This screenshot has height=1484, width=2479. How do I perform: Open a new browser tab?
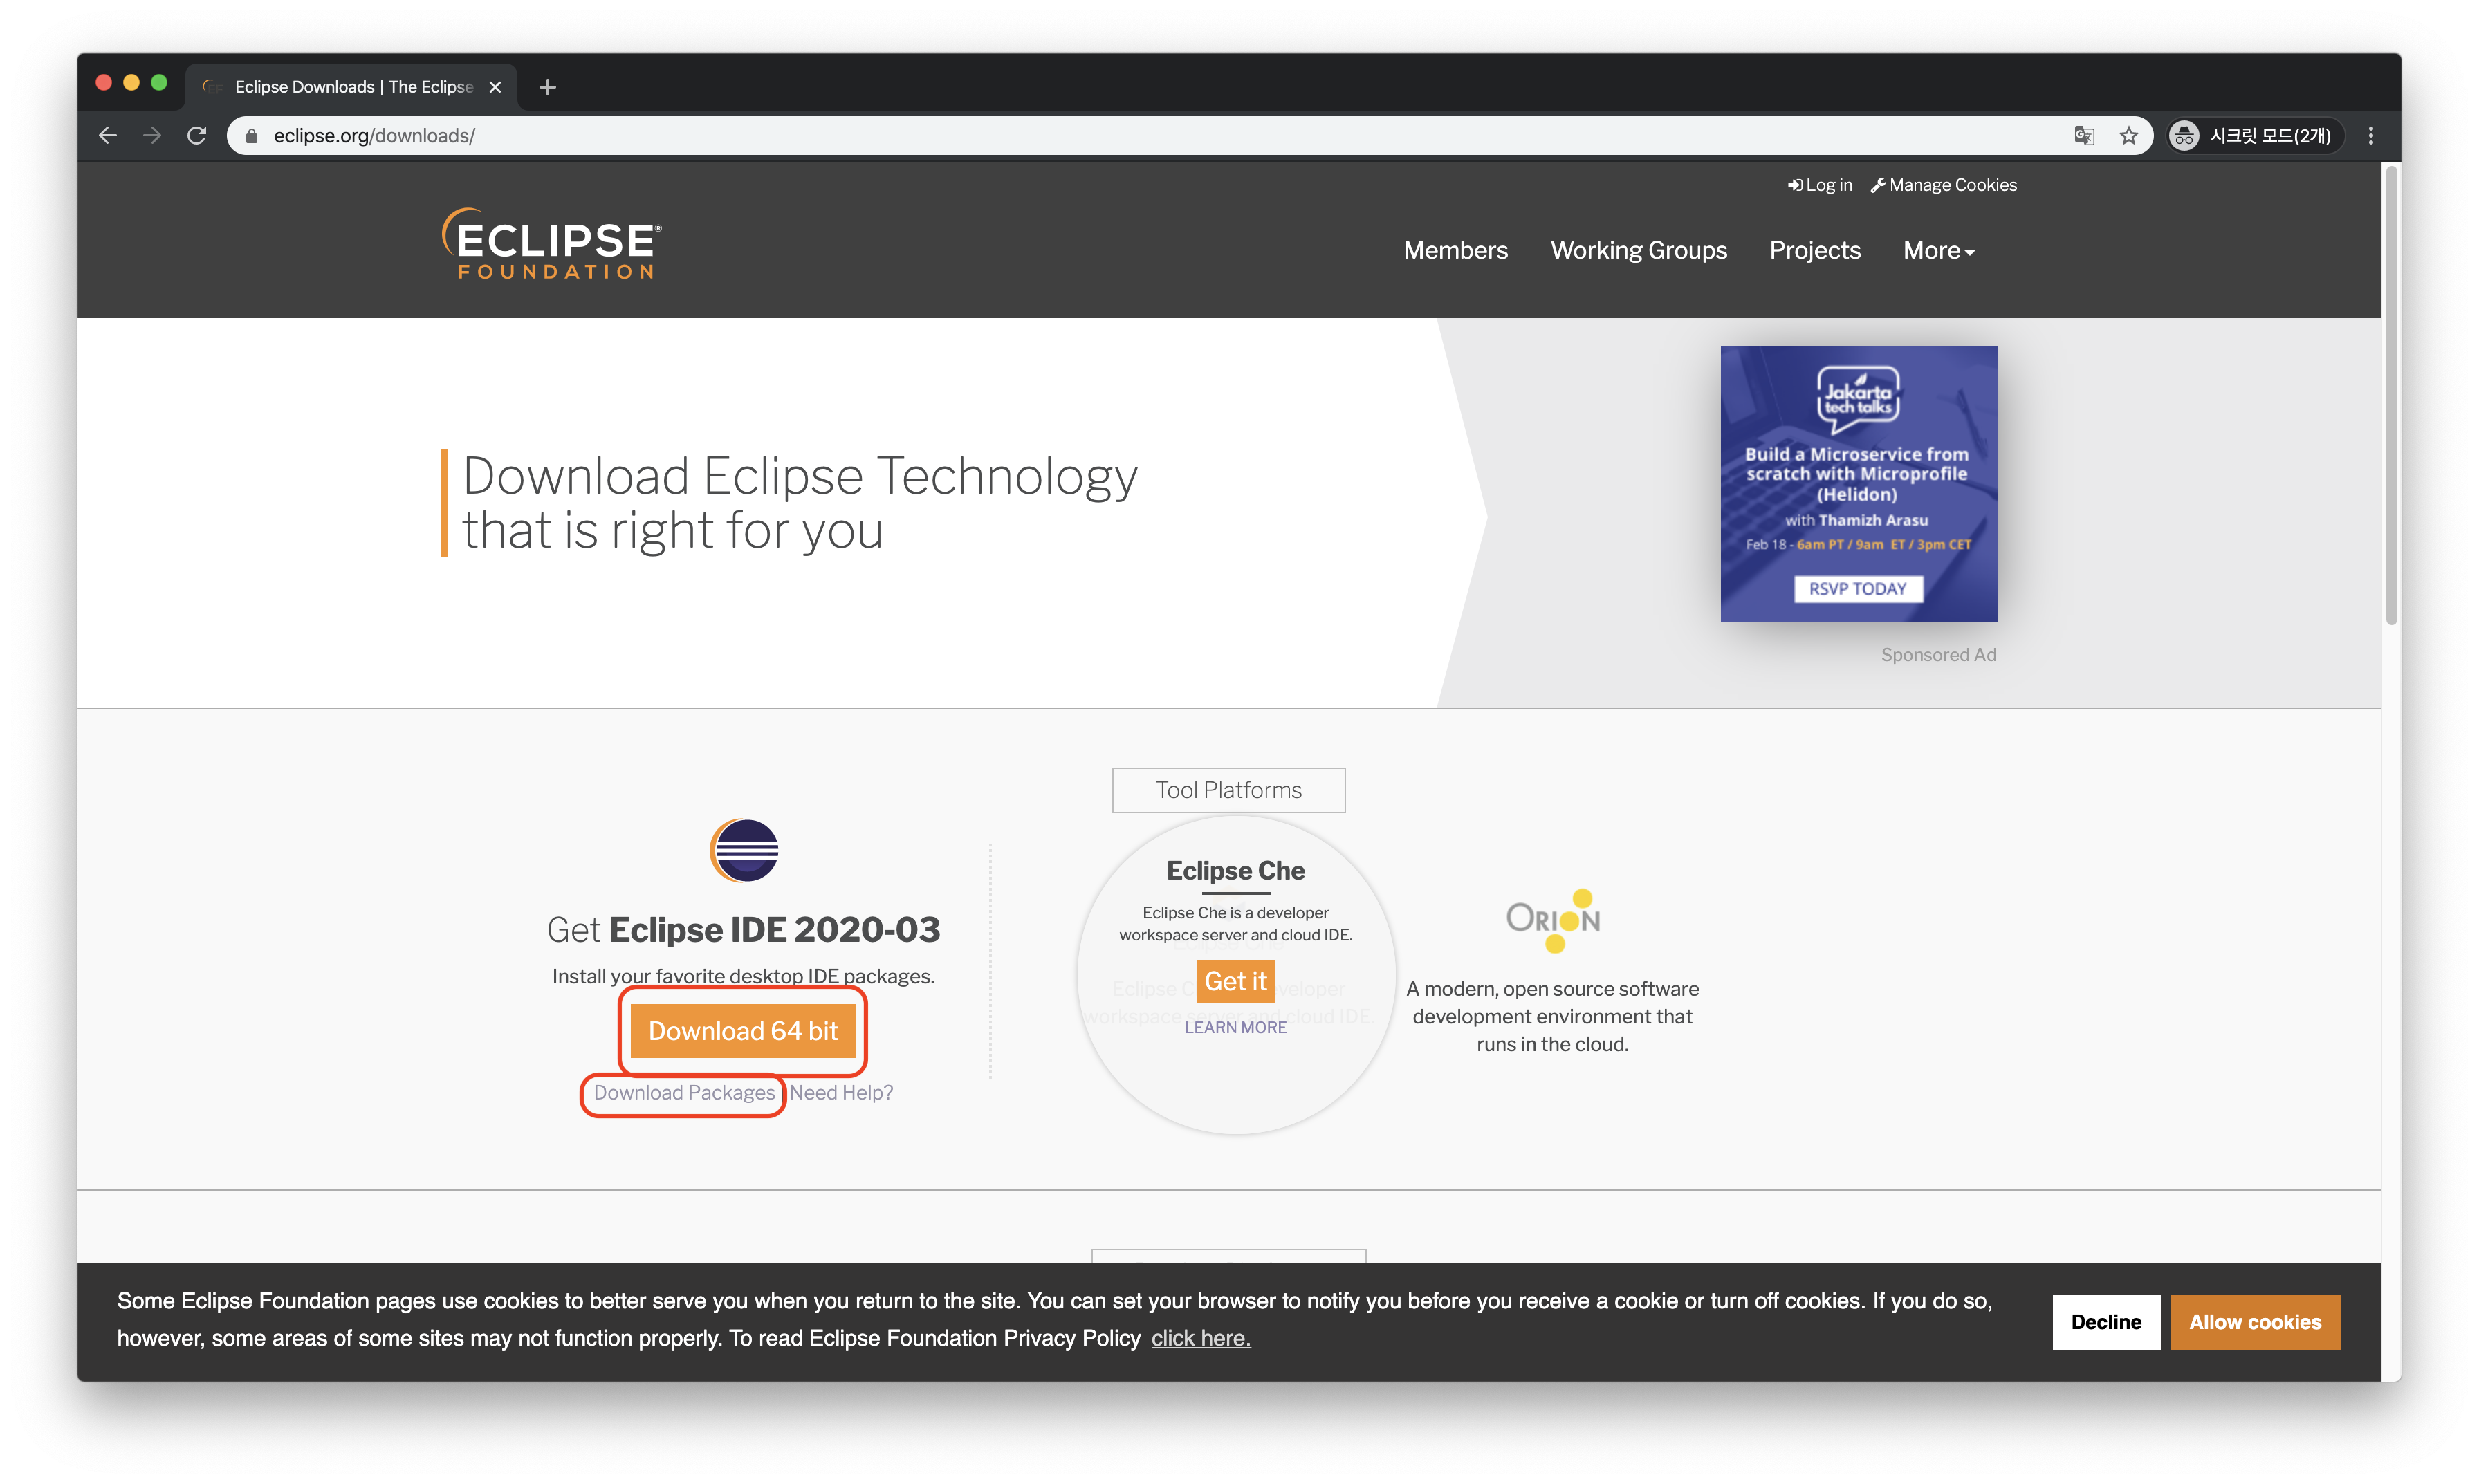(x=547, y=87)
